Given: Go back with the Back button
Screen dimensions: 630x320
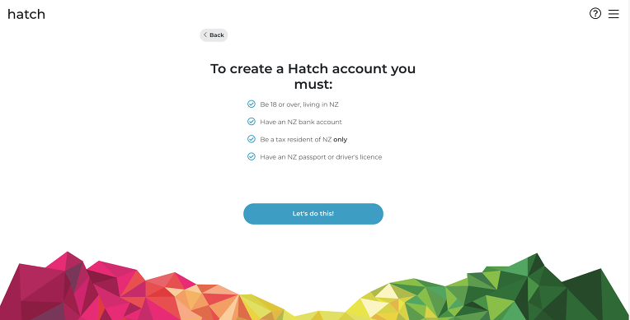Looking at the screenshot, I should tap(214, 35).
